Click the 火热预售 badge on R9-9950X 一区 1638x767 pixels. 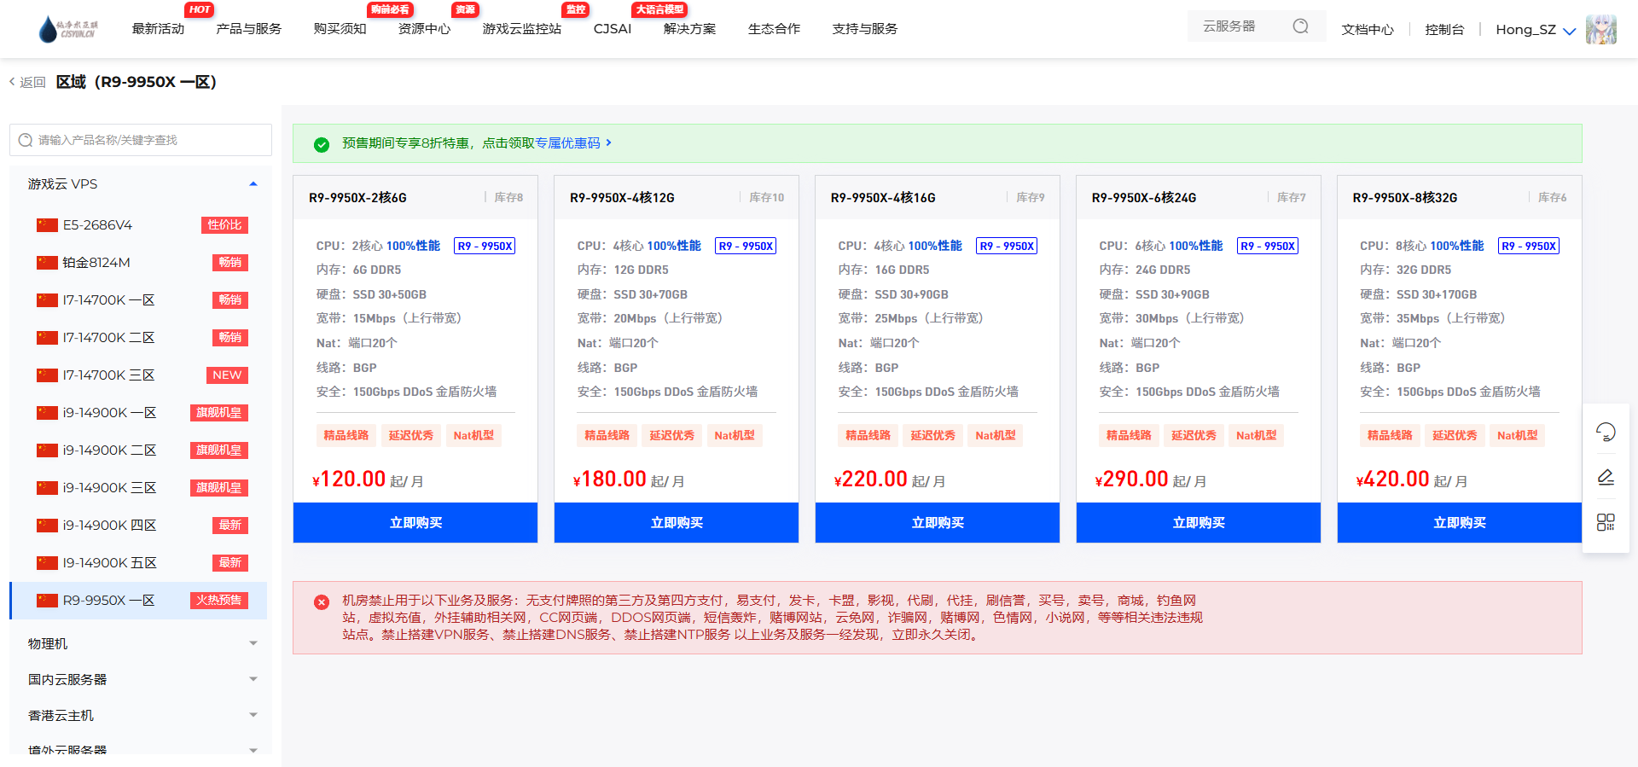tap(219, 601)
